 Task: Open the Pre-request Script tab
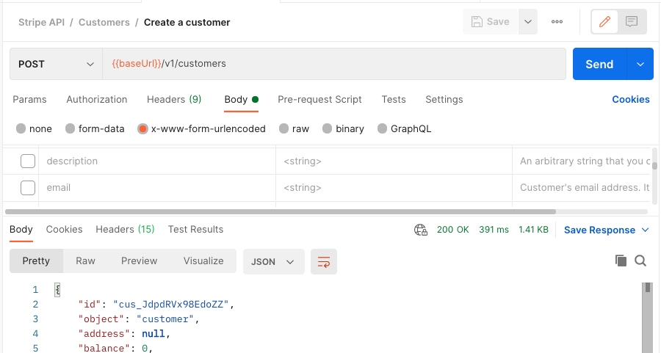pos(319,99)
